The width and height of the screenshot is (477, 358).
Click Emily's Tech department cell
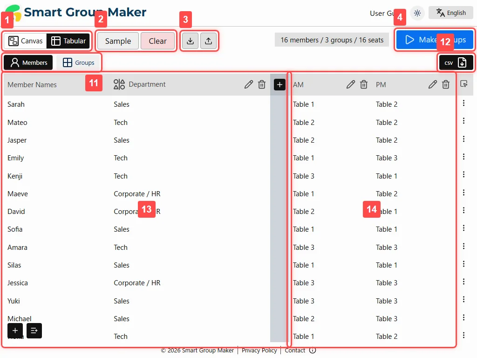pos(121,158)
